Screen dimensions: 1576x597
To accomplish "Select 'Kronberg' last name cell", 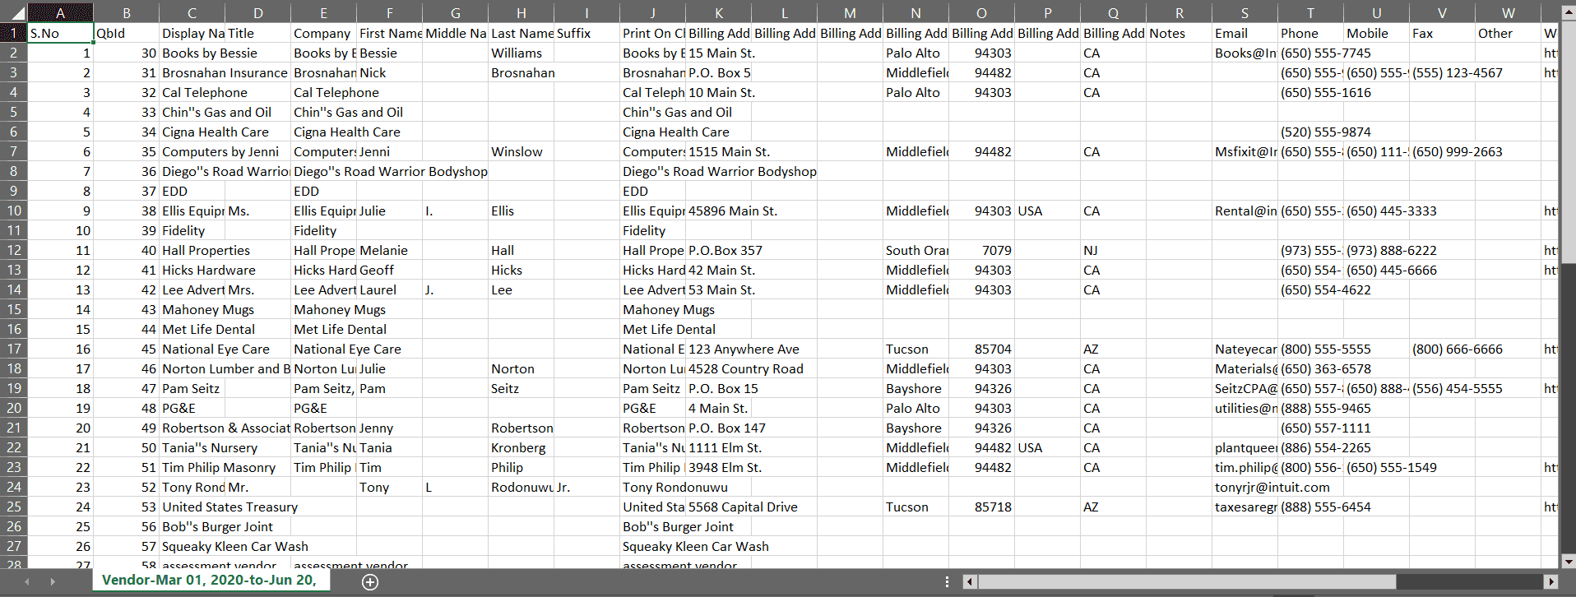I will [x=521, y=447].
